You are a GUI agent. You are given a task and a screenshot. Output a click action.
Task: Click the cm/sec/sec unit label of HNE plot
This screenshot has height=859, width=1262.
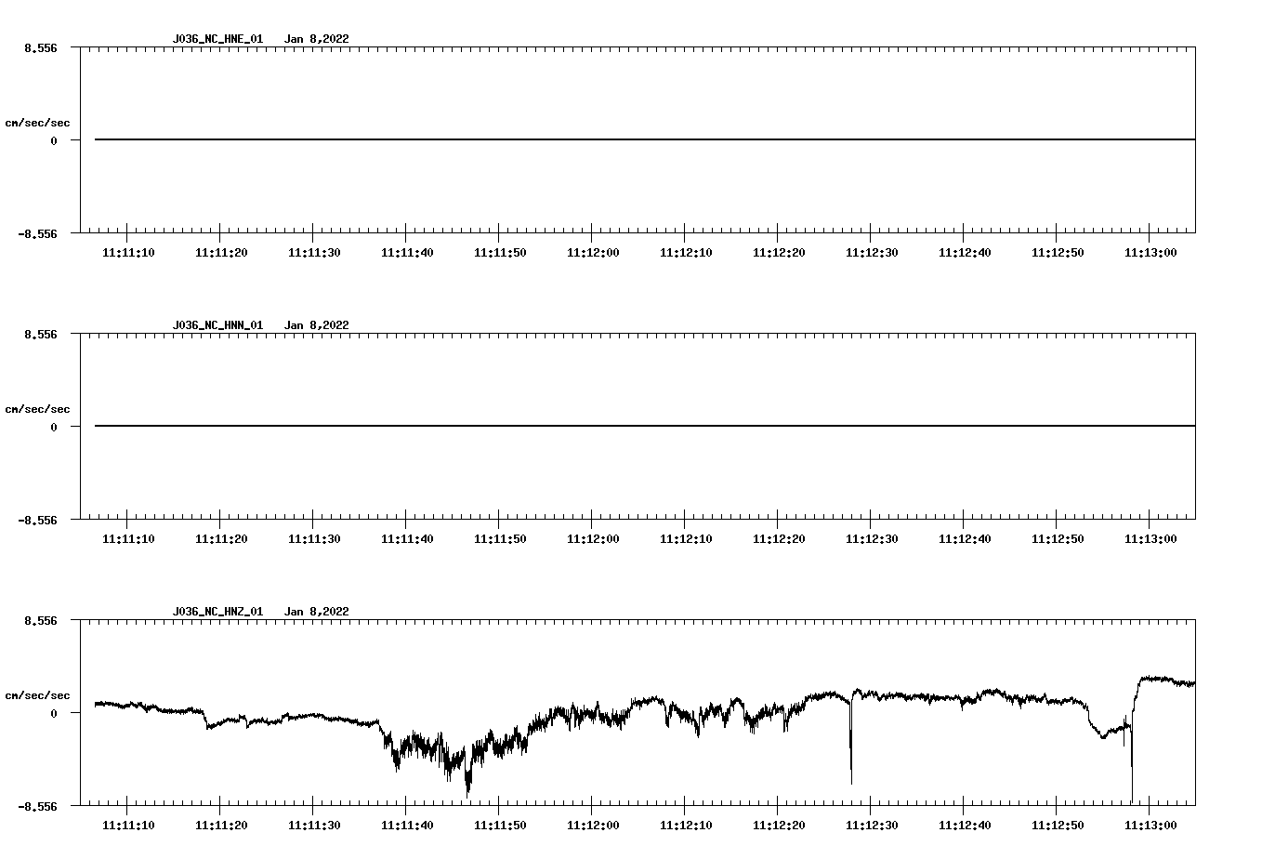37,123
